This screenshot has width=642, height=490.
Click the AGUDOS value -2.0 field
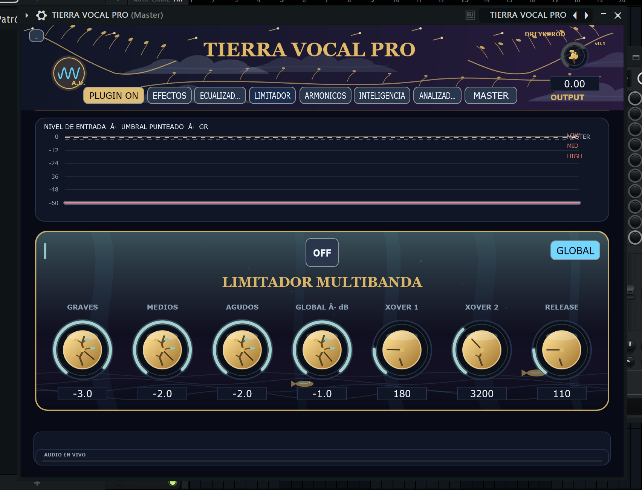(242, 394)
